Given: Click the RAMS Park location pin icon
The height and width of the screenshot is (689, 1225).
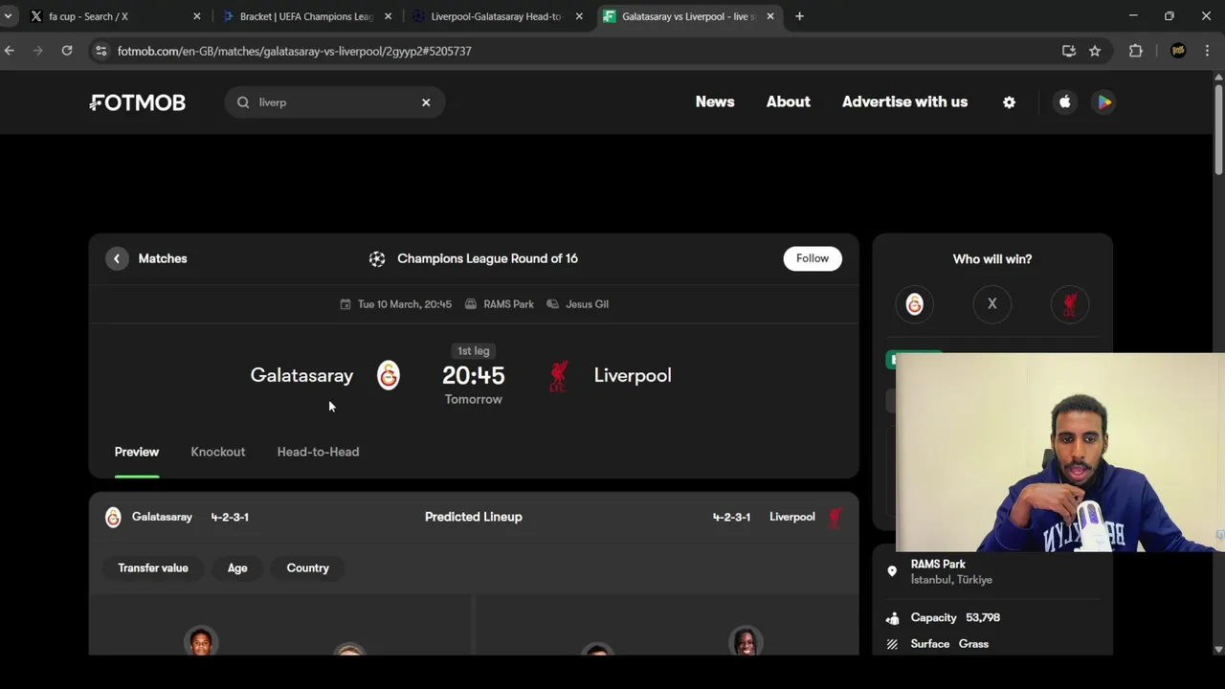Looking at the screenshot, I should (892, 571).
